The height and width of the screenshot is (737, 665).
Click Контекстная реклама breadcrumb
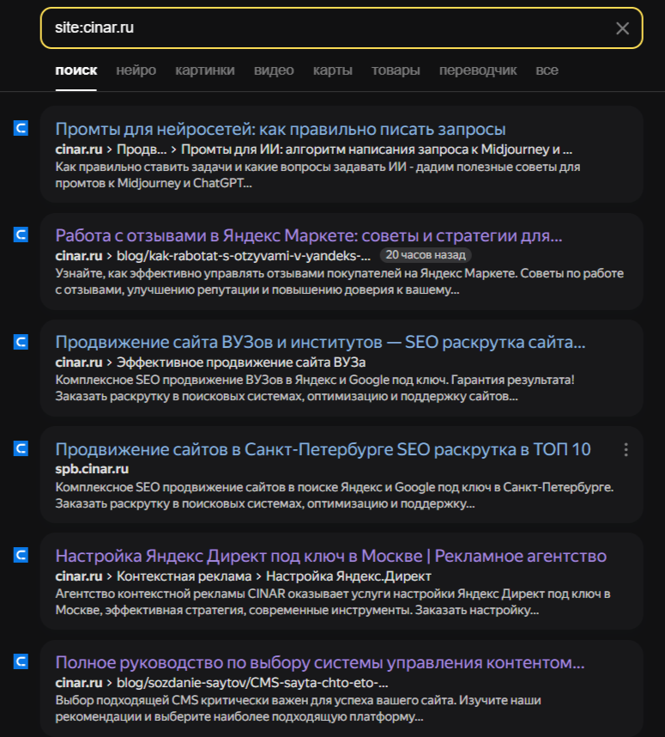pyautogui.click(x=184, y=576)
